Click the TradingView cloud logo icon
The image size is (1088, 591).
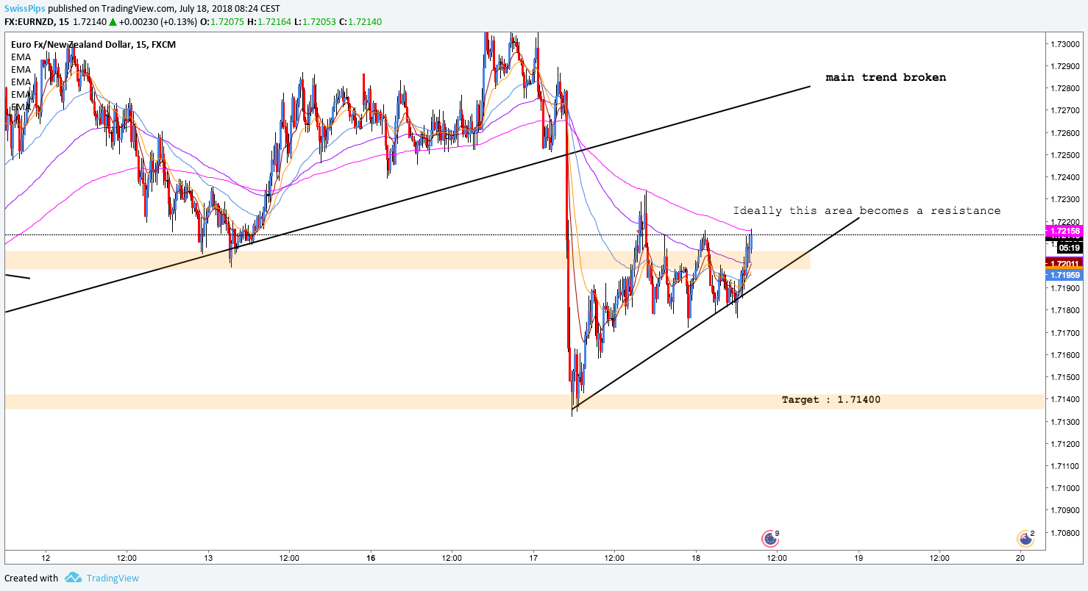pos(72,578)
